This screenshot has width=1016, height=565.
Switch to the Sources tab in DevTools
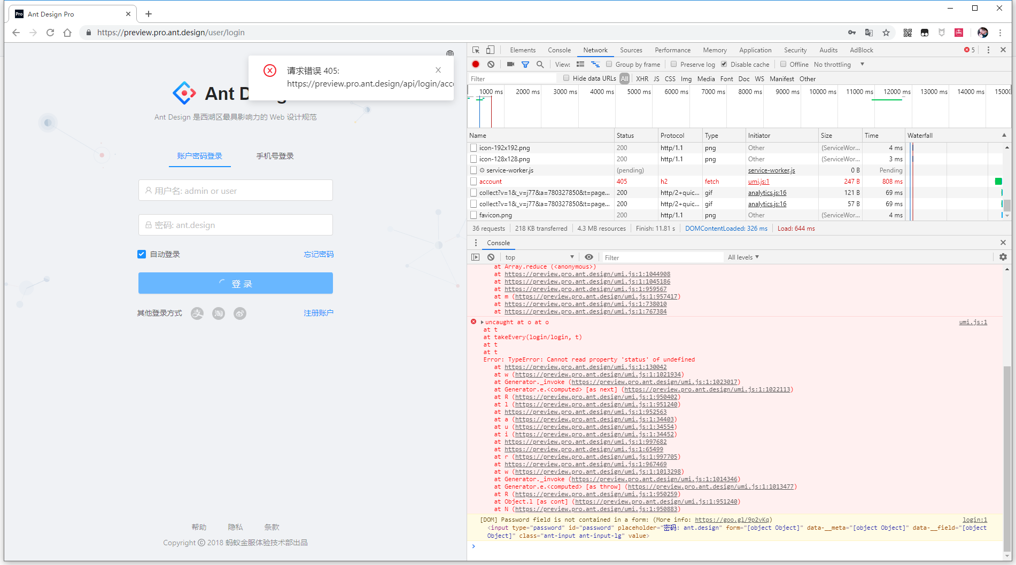point(631,50)
